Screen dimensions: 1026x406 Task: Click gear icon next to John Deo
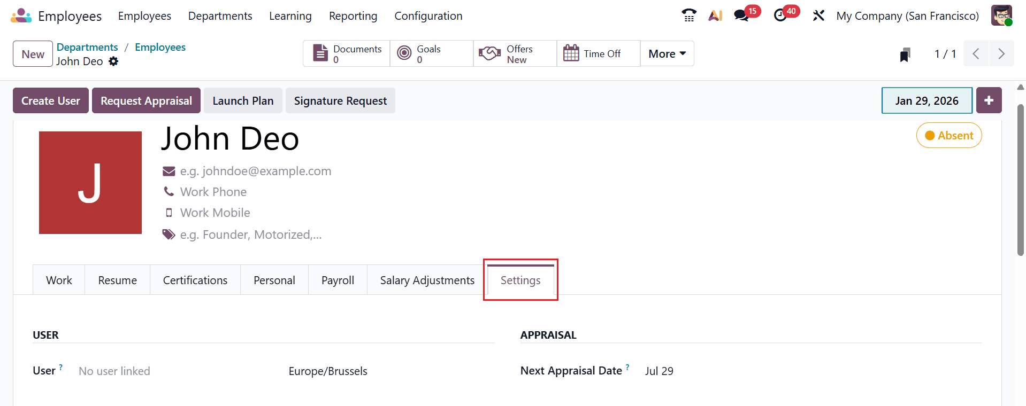[113, 61]
